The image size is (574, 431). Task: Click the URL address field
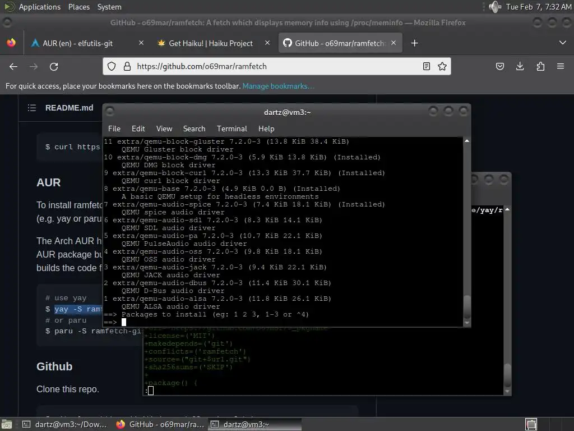coord(276,66)
